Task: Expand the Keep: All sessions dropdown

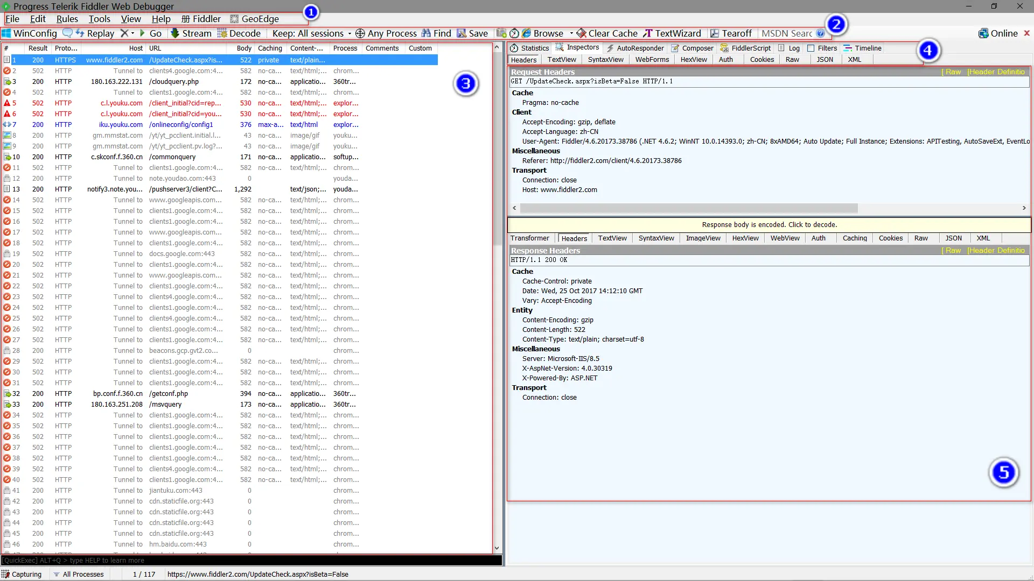Action: click(350, 33)
